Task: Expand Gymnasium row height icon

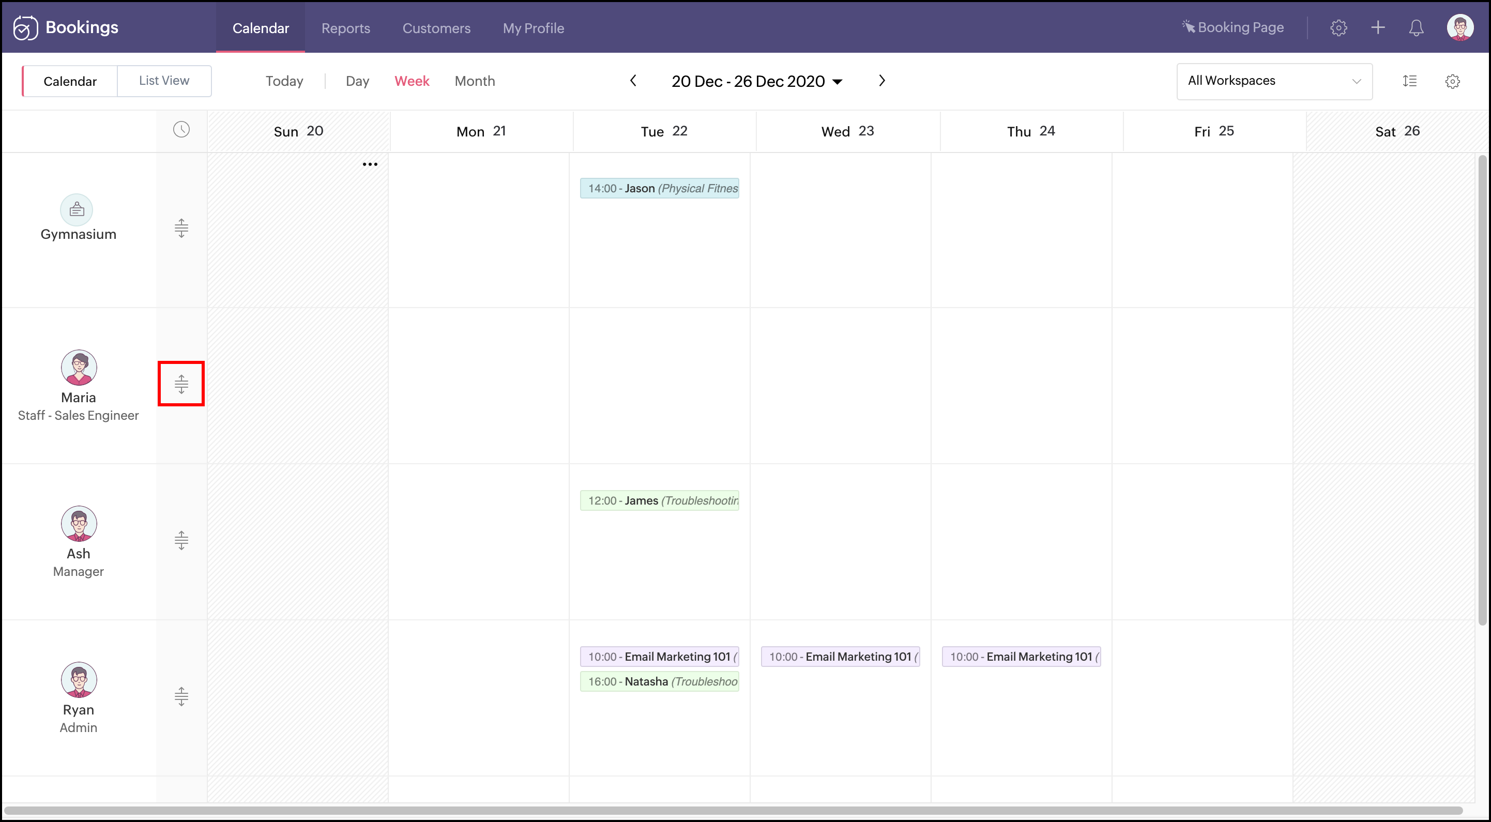Action: coord(181,228)
